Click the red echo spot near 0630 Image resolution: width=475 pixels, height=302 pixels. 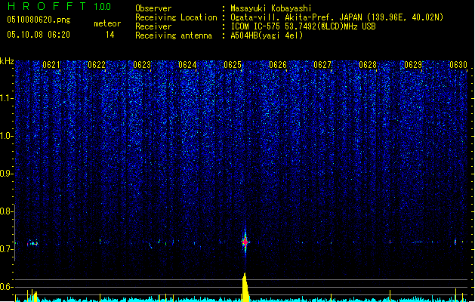tap(455, 242)
